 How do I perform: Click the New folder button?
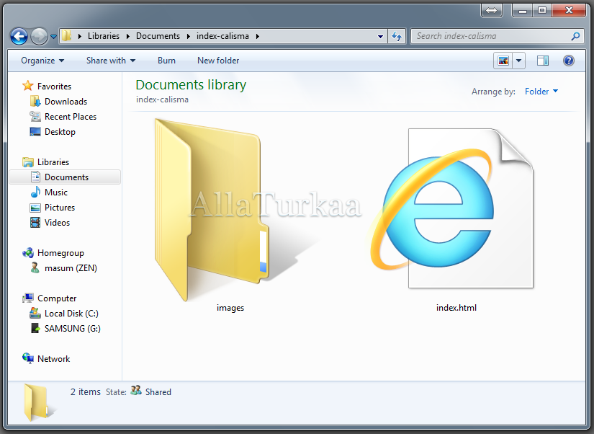[x=218, y=61]
